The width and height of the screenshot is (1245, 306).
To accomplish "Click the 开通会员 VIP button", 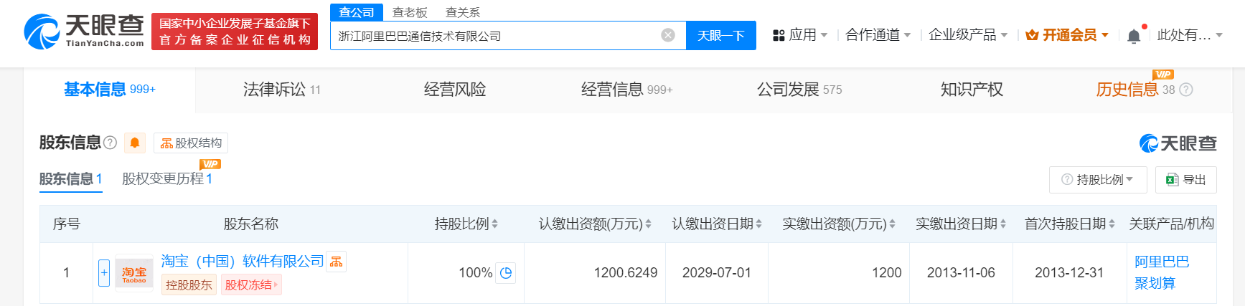I will [1067, 35].
